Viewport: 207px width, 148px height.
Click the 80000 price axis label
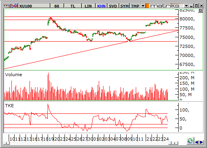[x=187, y=19]
